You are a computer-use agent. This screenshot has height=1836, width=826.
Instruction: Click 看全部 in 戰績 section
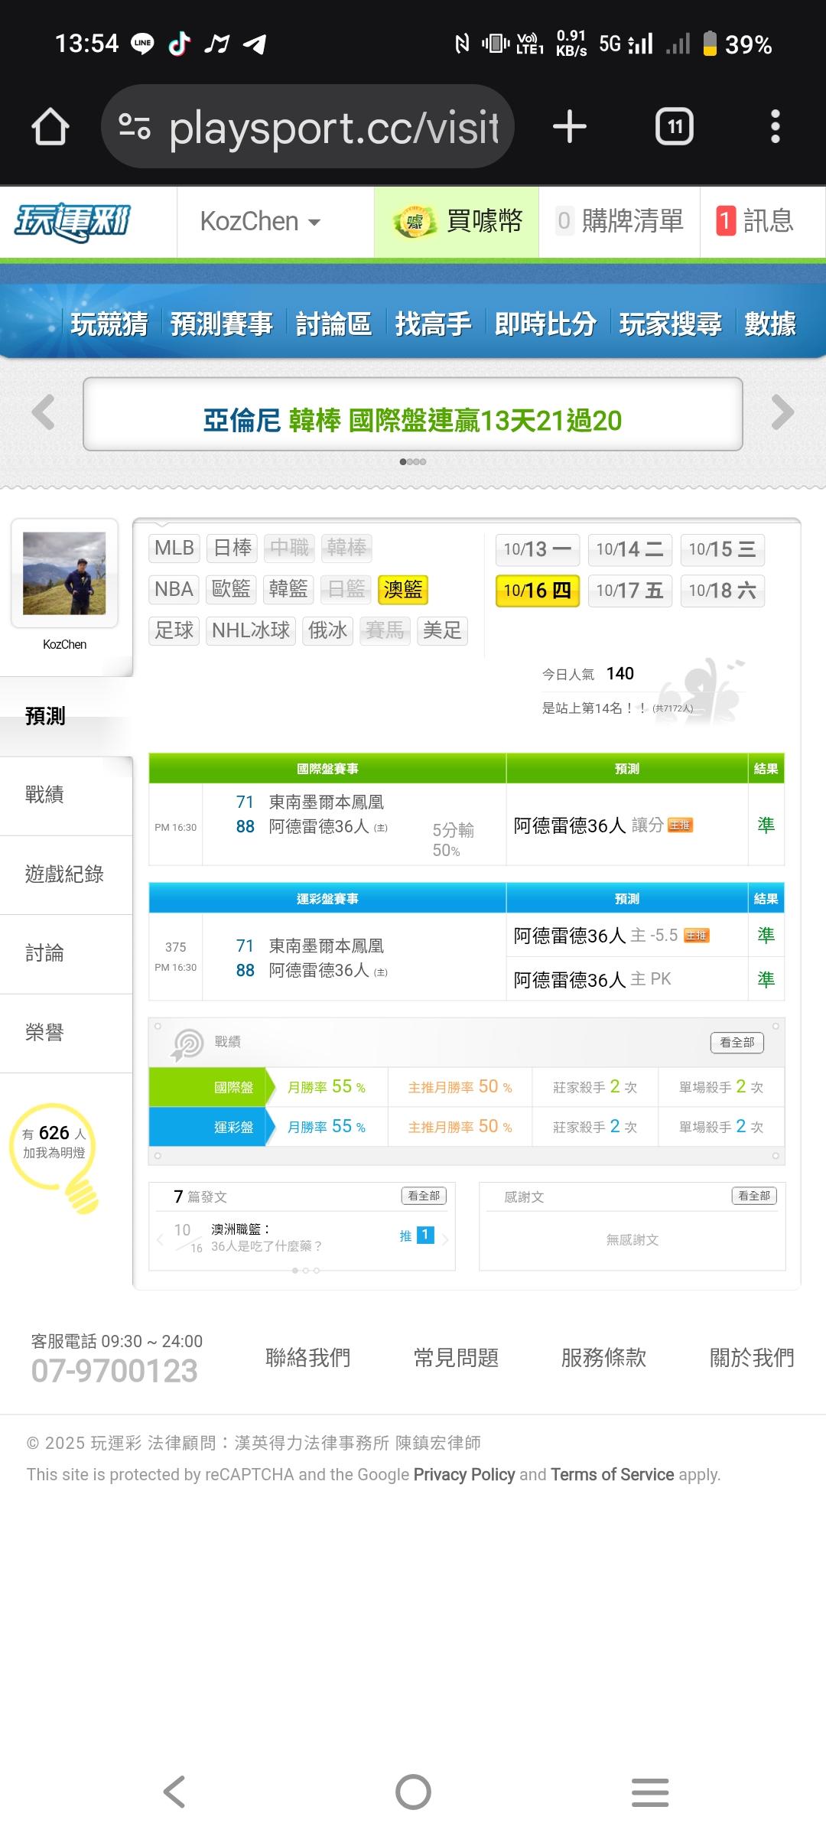pos(737,1042)
